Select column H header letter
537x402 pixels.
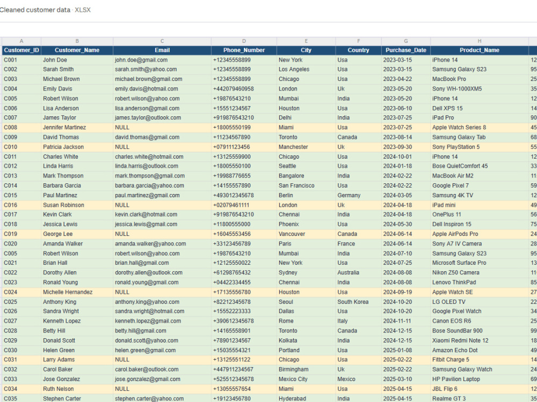[480, 41]
